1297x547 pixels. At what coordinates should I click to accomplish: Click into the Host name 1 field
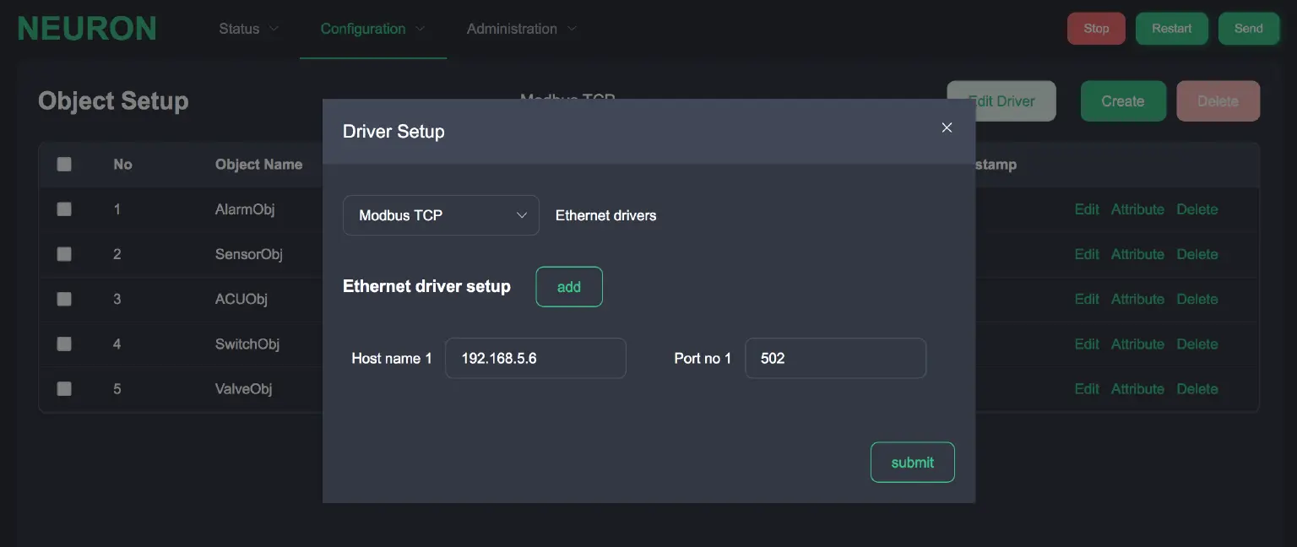[535, 359]
